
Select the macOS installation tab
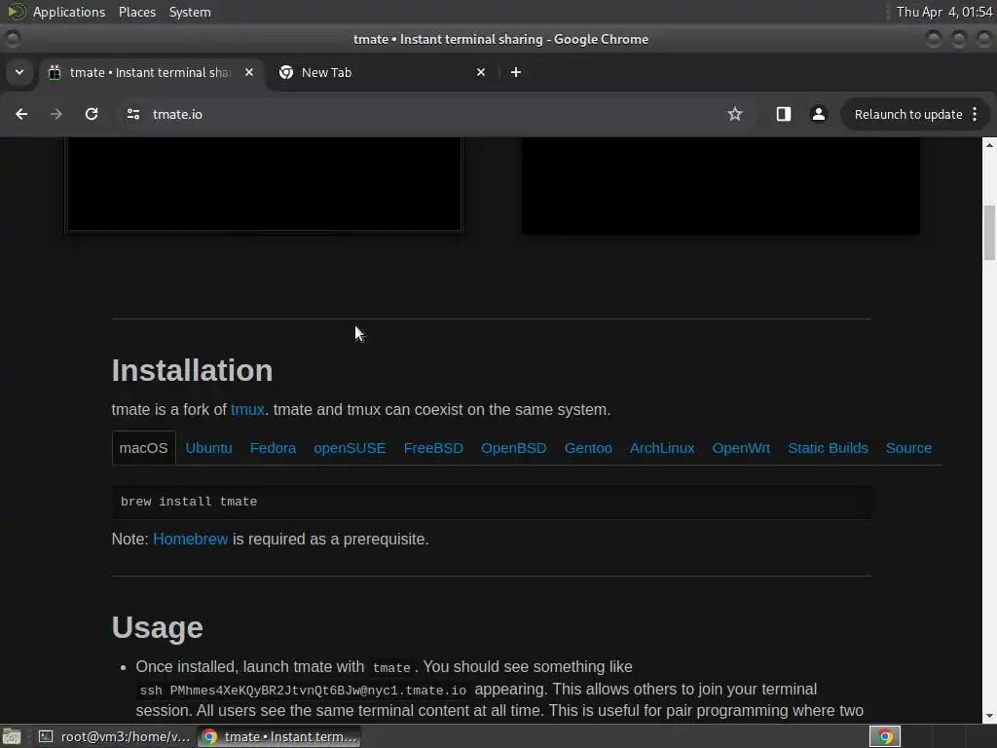(144, 448)
